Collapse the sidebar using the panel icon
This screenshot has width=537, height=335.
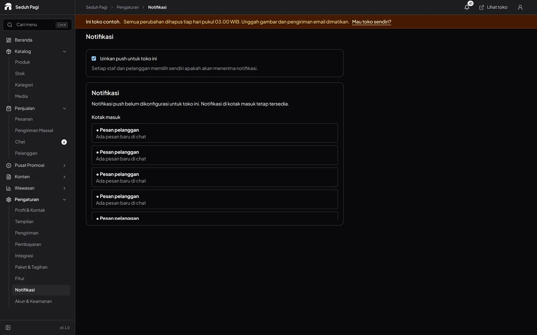click(8, 328)
